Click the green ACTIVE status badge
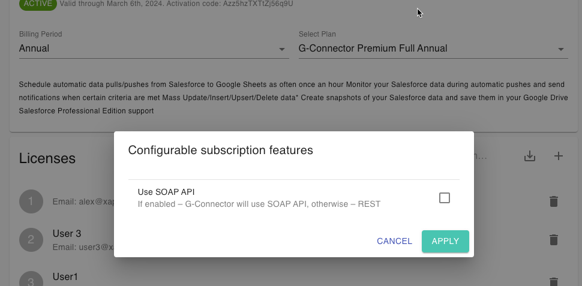This screenshot has width=582, height=286. pyautogui.click(x=37, y=4)
